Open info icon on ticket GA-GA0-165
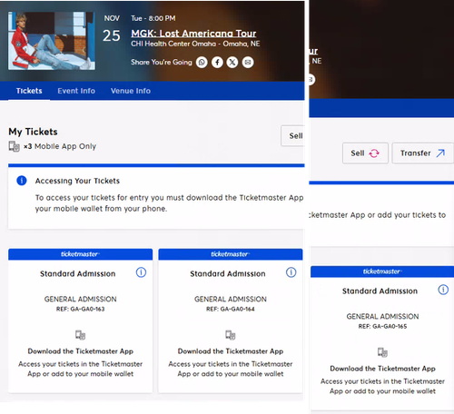This screenshot has height=414, width=454. [x=443, y=290]
